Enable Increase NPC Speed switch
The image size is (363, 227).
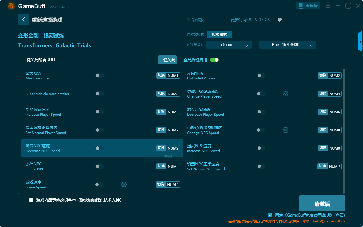pyautogui.click(x=261, y=148)
